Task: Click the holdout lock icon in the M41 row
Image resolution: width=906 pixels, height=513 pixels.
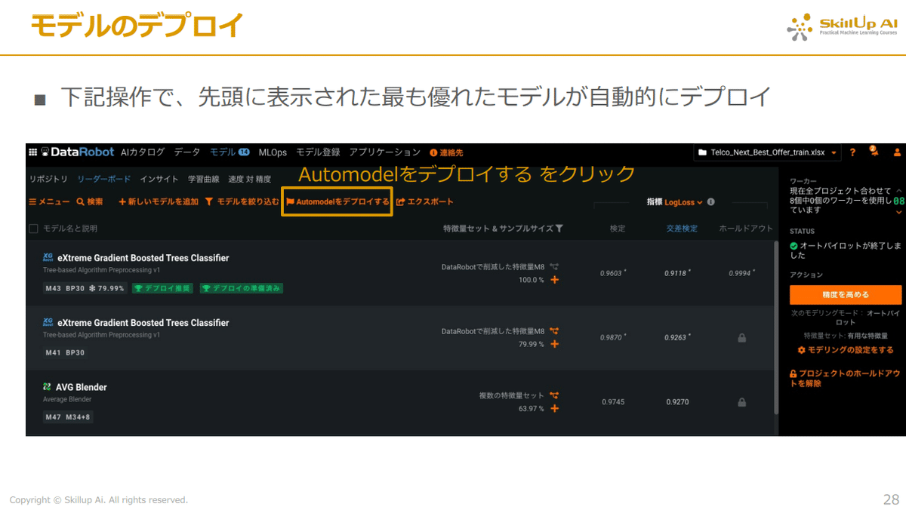Action: pos(741,338)
